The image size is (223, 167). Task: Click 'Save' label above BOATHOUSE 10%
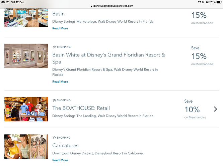click(189, 101)
